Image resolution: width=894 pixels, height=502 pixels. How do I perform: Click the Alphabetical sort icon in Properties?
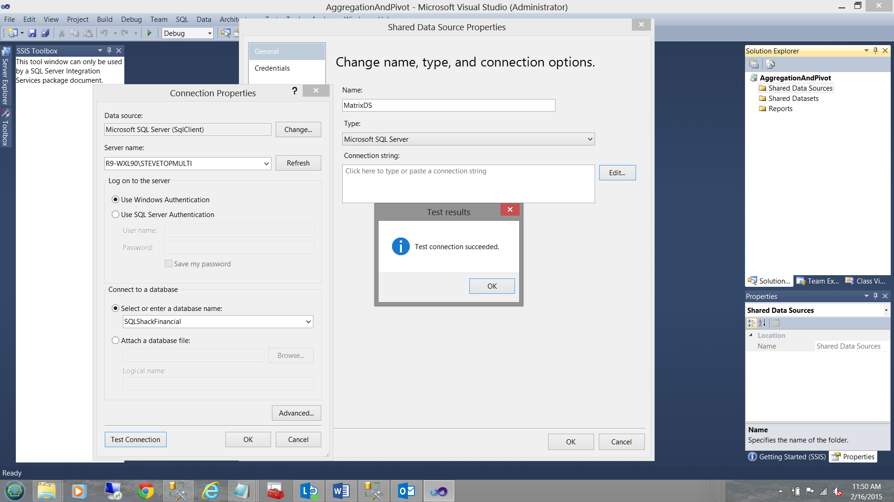click(762, 323)
